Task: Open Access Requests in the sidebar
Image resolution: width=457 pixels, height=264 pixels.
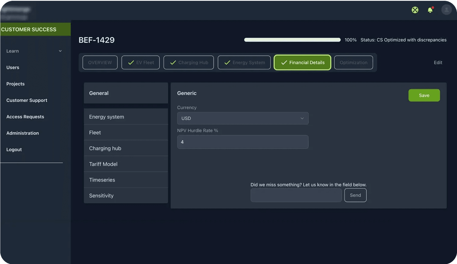Action: (25, 117)
